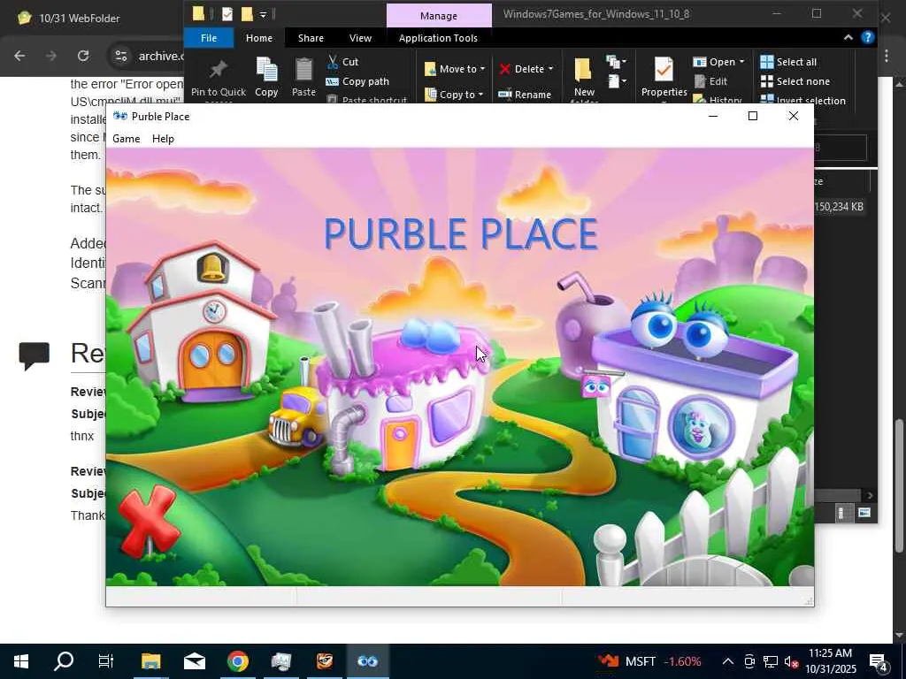Open the Application Tools ribbon tab
Image resolution: width=906 pixels, height=679 pixels.
[438, 38]
